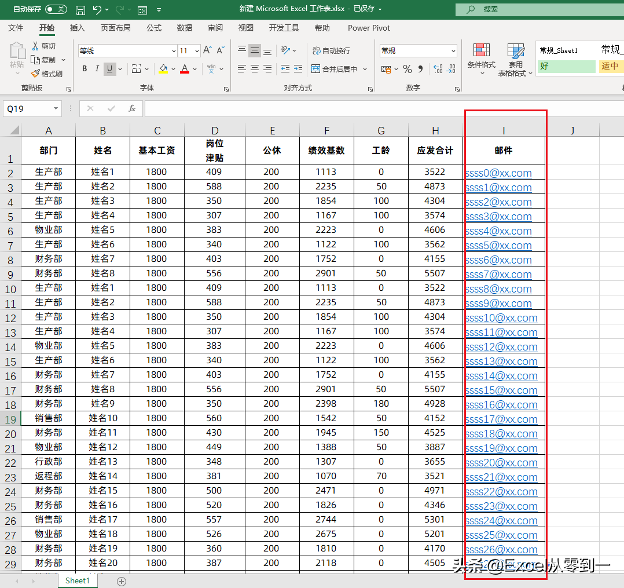
Task: Click the Format Painter (格式刷) brush
Action: click(x=47, y=74)
